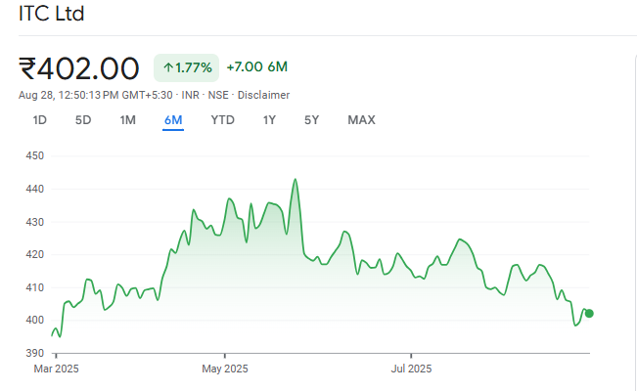
Task: View the 5Y price history
Action: 311,120
